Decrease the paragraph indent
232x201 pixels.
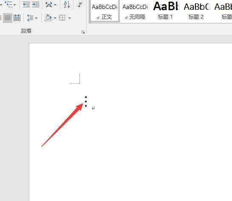(x=26, y=5)
